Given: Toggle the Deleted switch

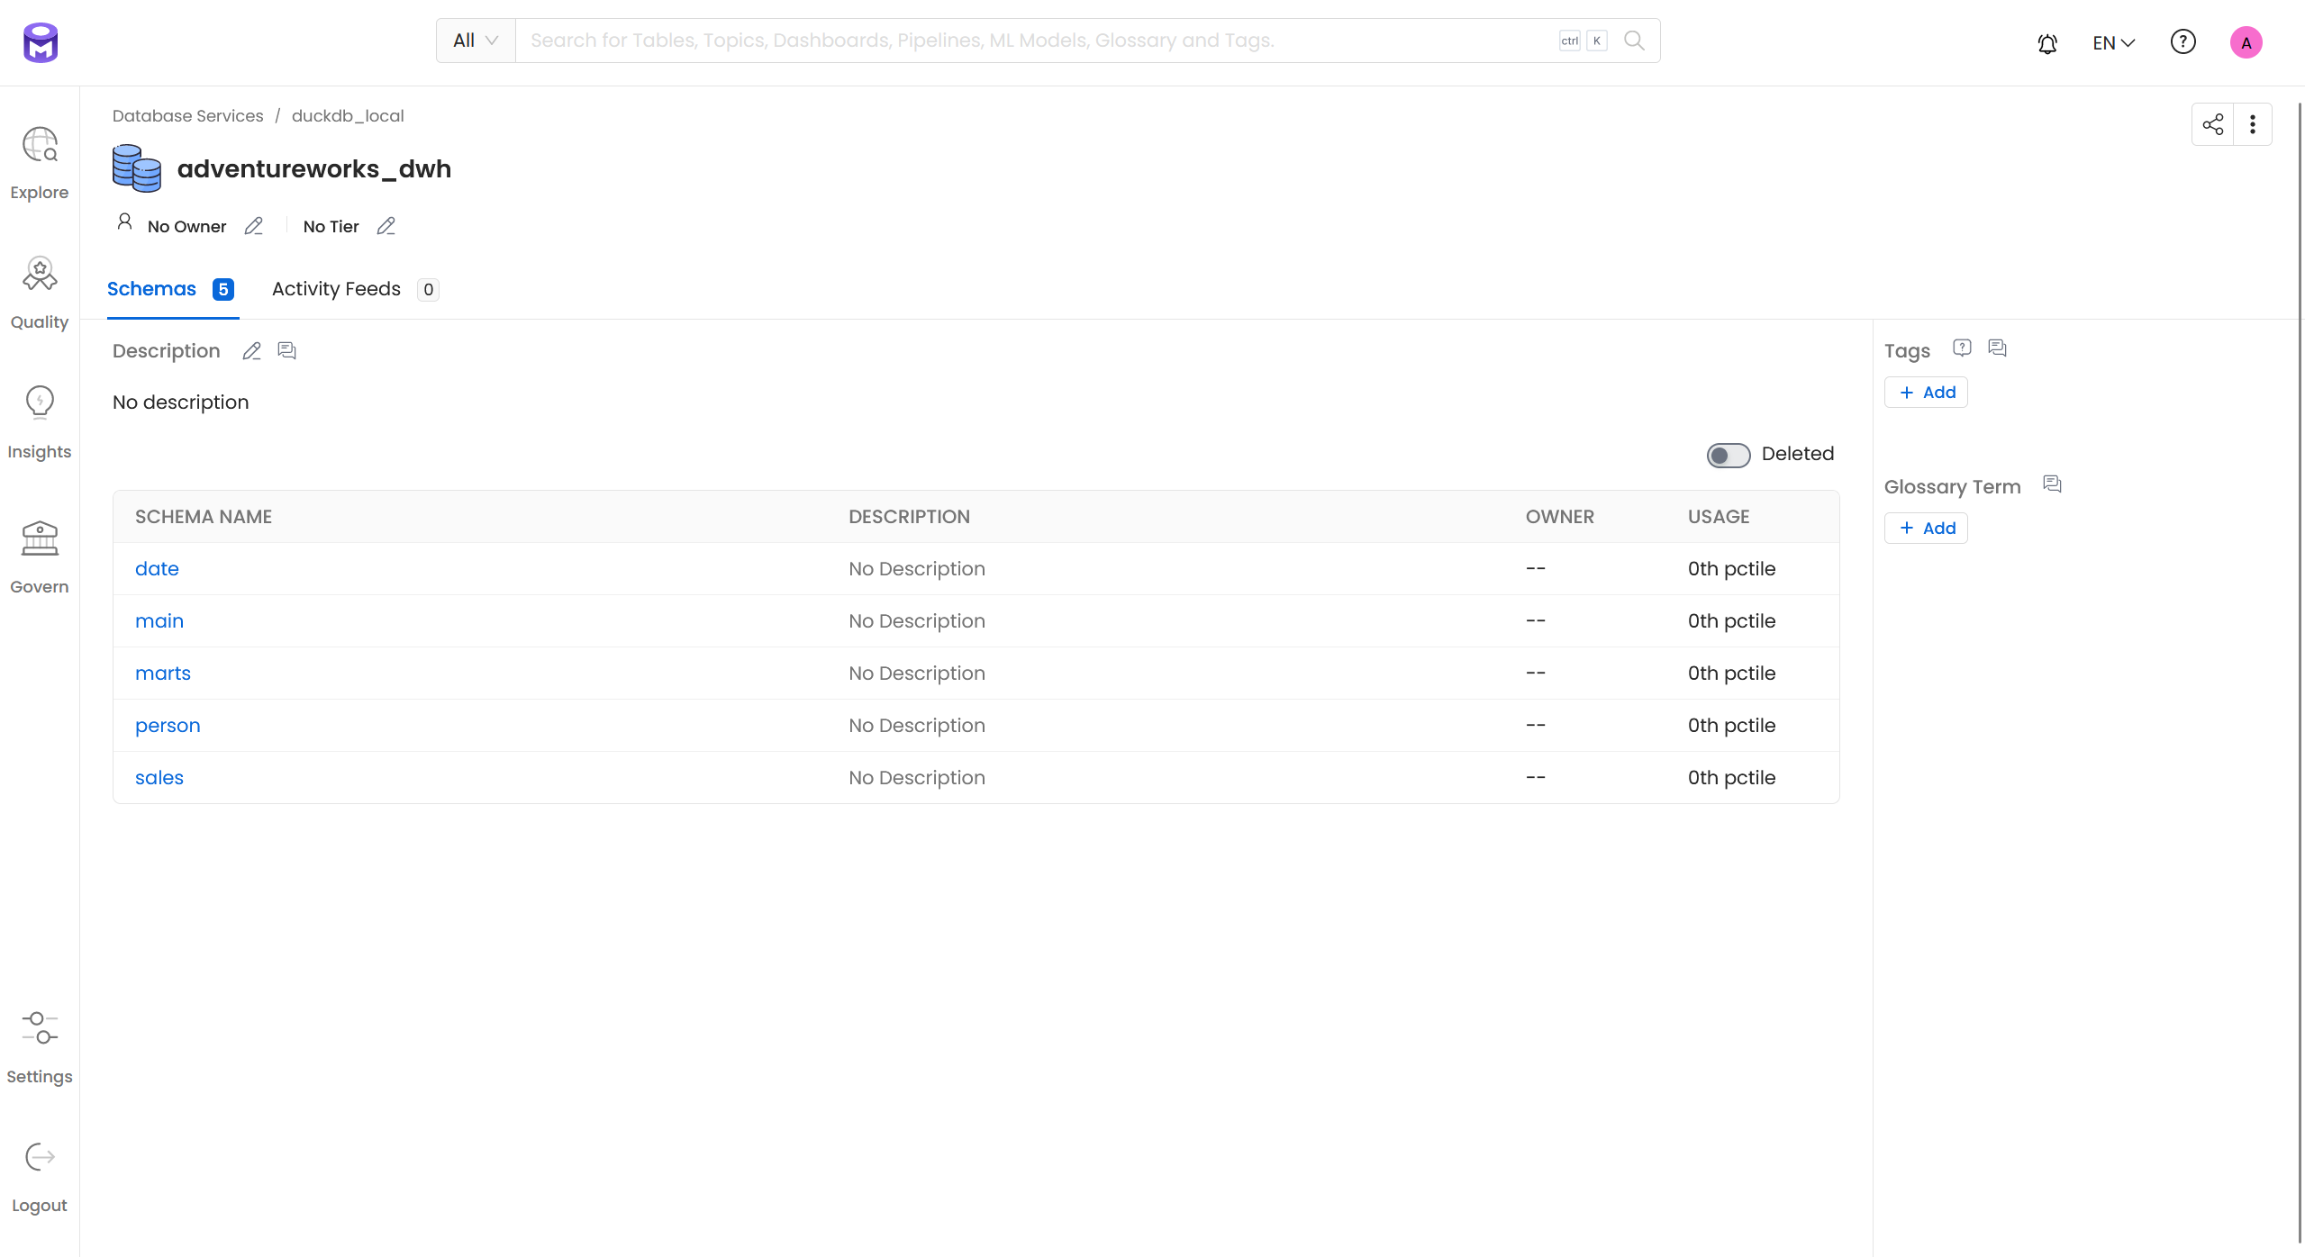Looking at the screenshot, I should 1728,455.
